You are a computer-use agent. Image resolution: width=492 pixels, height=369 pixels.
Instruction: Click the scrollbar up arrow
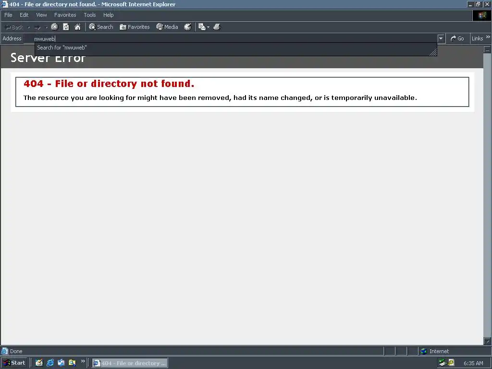click(x=487, y=49)
